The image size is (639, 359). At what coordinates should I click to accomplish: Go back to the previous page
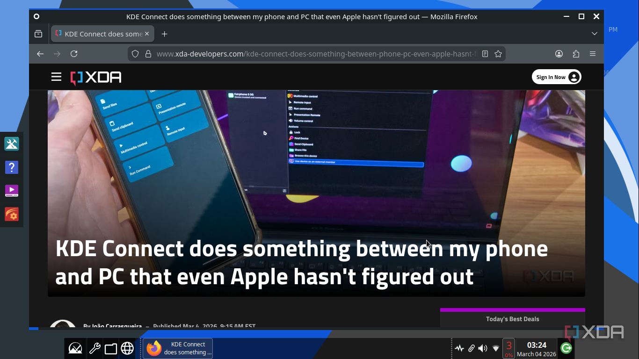pyautogui.click(x=40, y=54)
